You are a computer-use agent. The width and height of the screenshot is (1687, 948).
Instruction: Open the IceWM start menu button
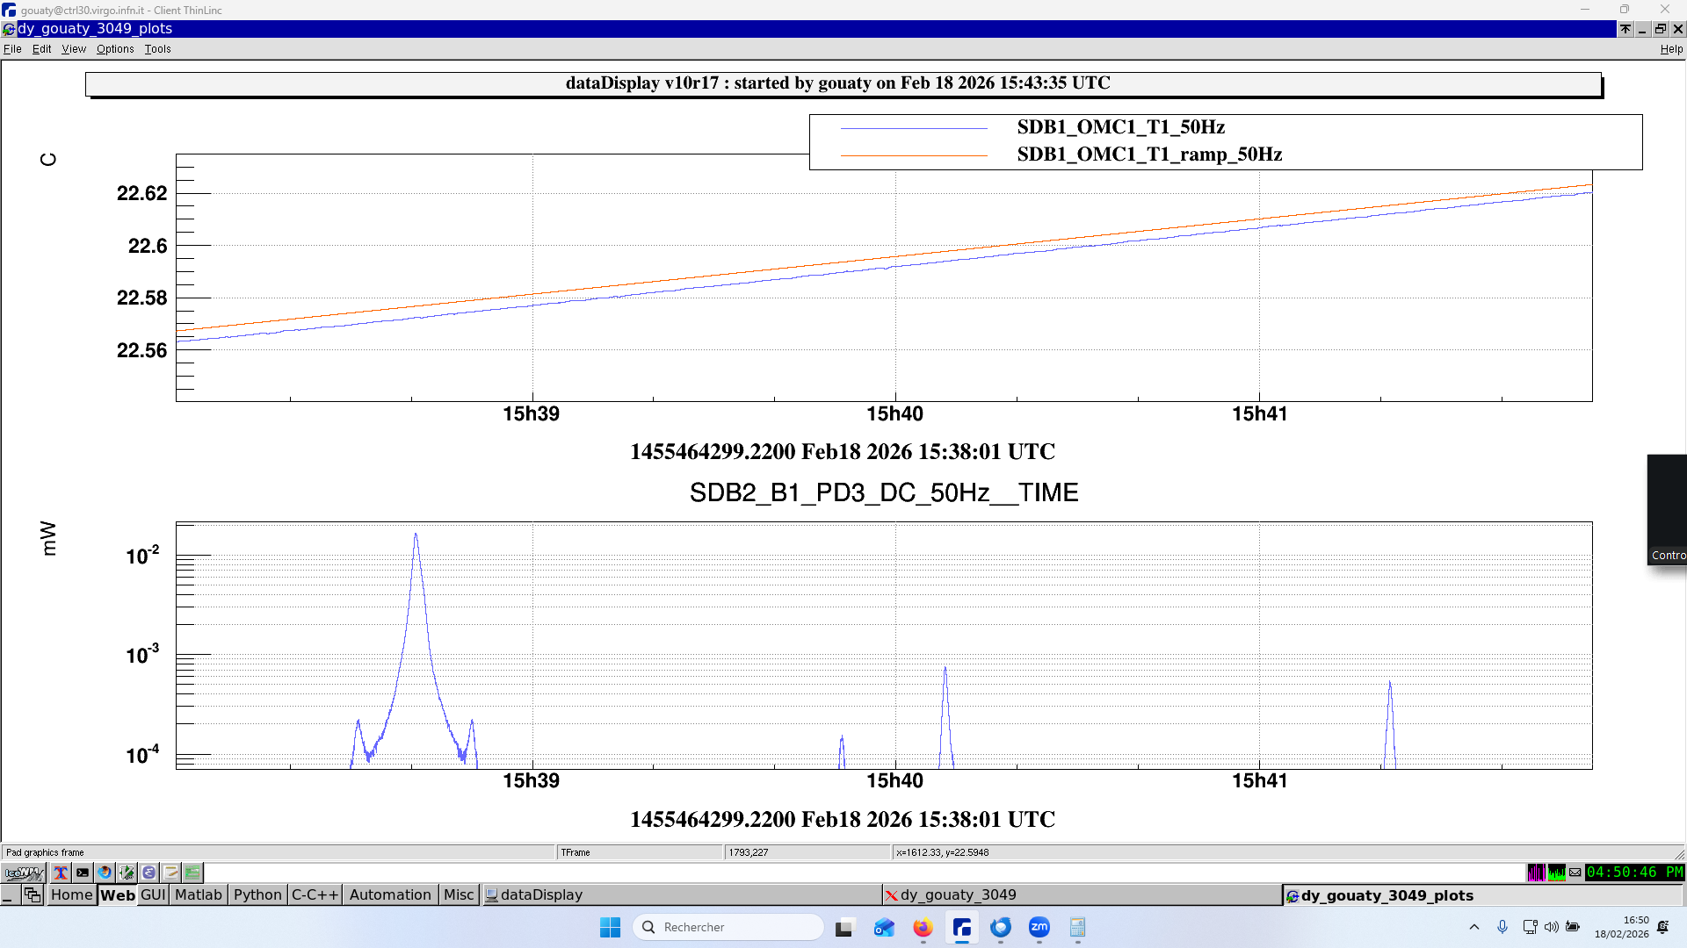[x=24, y=873]
